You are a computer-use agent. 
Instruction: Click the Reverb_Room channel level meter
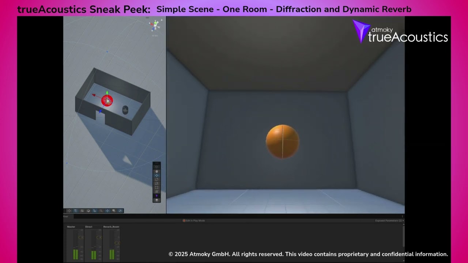[x=112, y=245]
